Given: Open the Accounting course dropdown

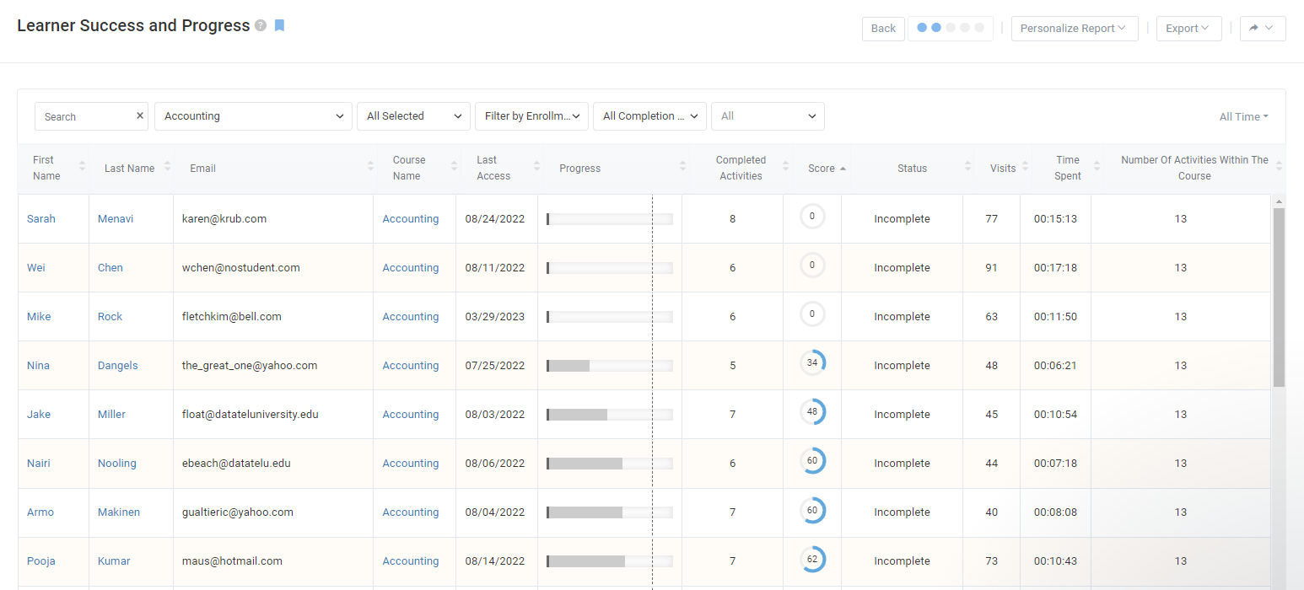Looking at the screenshot, I should tap(253, 116).
